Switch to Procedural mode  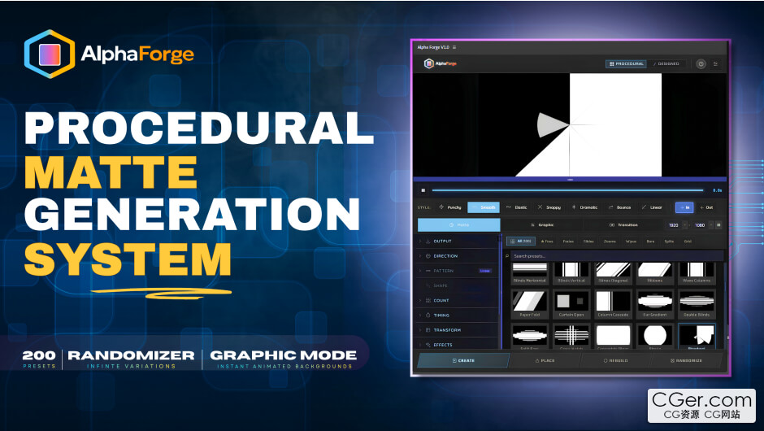click(x=626, y=64)
